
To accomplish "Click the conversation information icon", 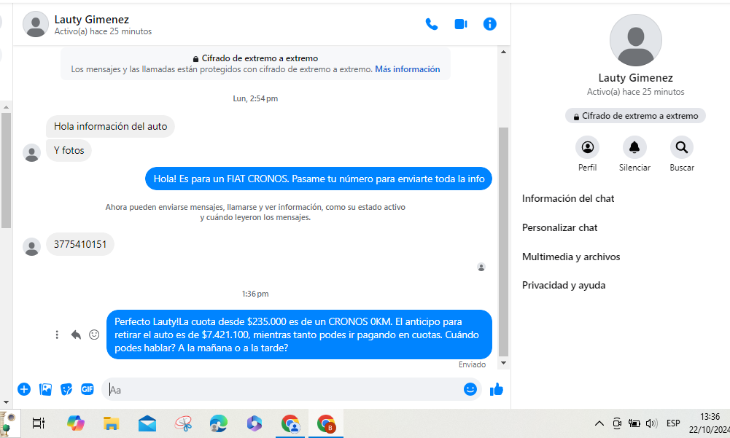I will (x=490, y=24).
